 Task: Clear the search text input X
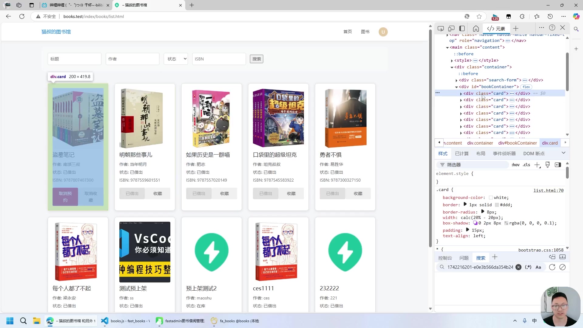[518, 267]
